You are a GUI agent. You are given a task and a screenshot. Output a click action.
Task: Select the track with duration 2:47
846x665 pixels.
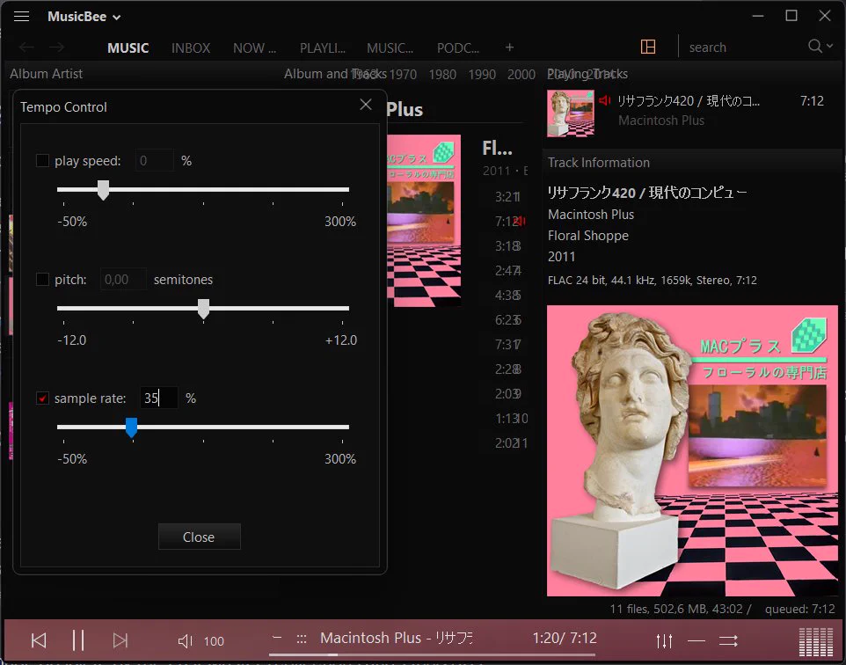(507, 270)
